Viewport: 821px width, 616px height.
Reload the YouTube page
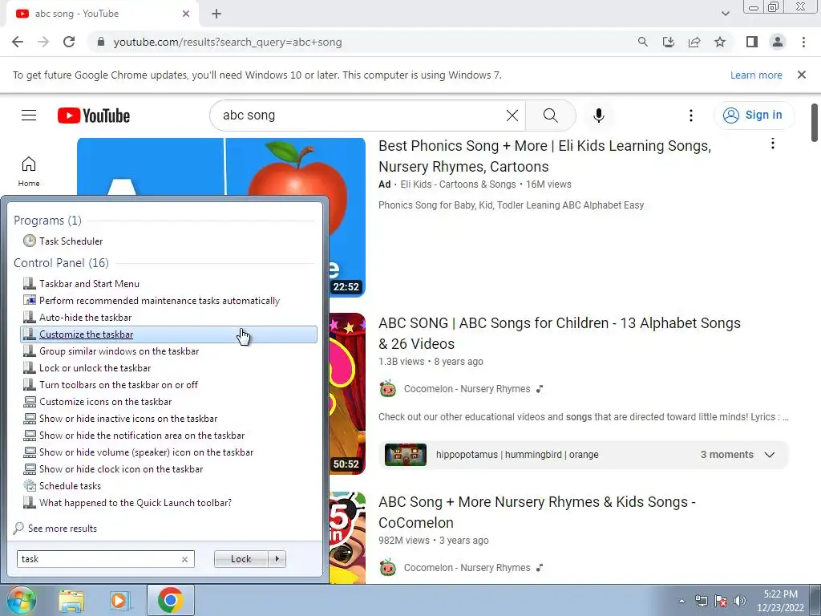point(69,42)
